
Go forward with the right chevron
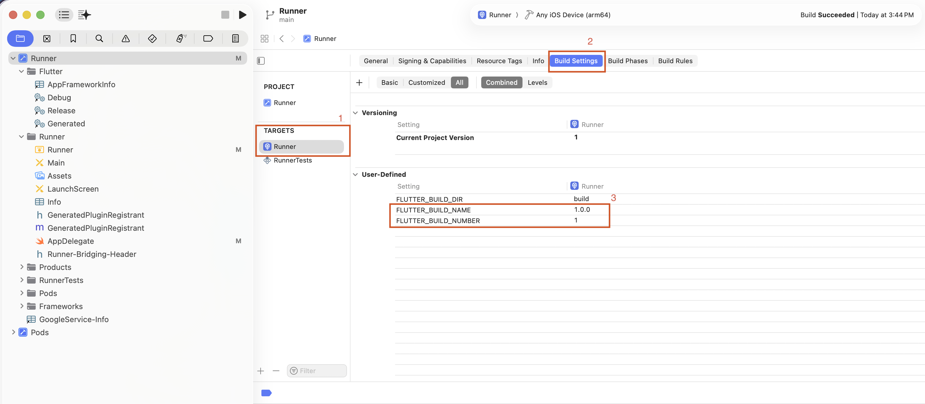coord(293,39)
